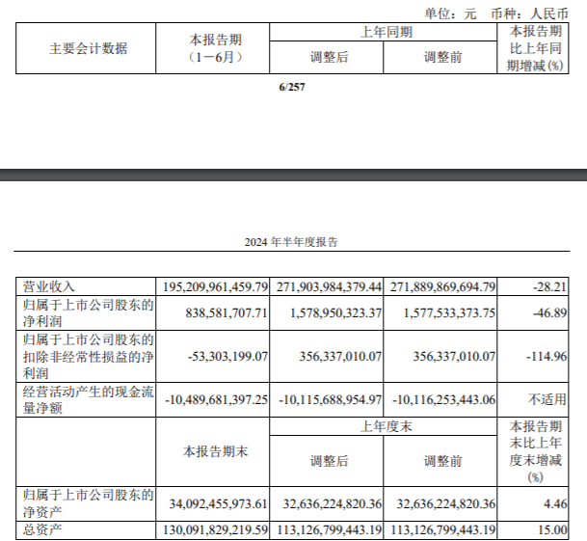This screenshot has height=541, width=587.
Task: Click the 2024 年半年度报告 page header
Action: click(x=291, y=242)
